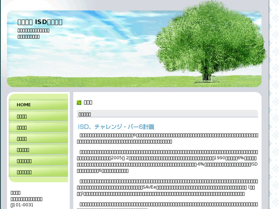Screen dimensions: 279x209
Task: Open the HOME menu button
Action: tap(38, 105)
